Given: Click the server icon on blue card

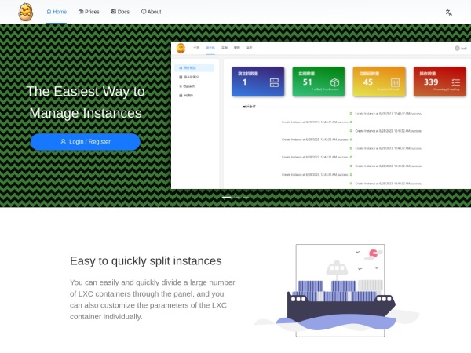Looking at the screenshot, I should pyautogui.click(x=274, y=82).
